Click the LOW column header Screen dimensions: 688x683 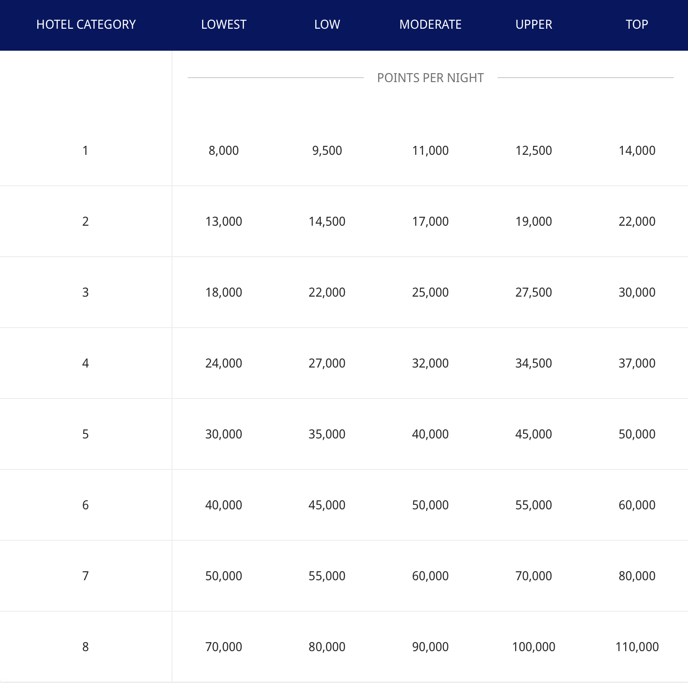click(327, 24)
